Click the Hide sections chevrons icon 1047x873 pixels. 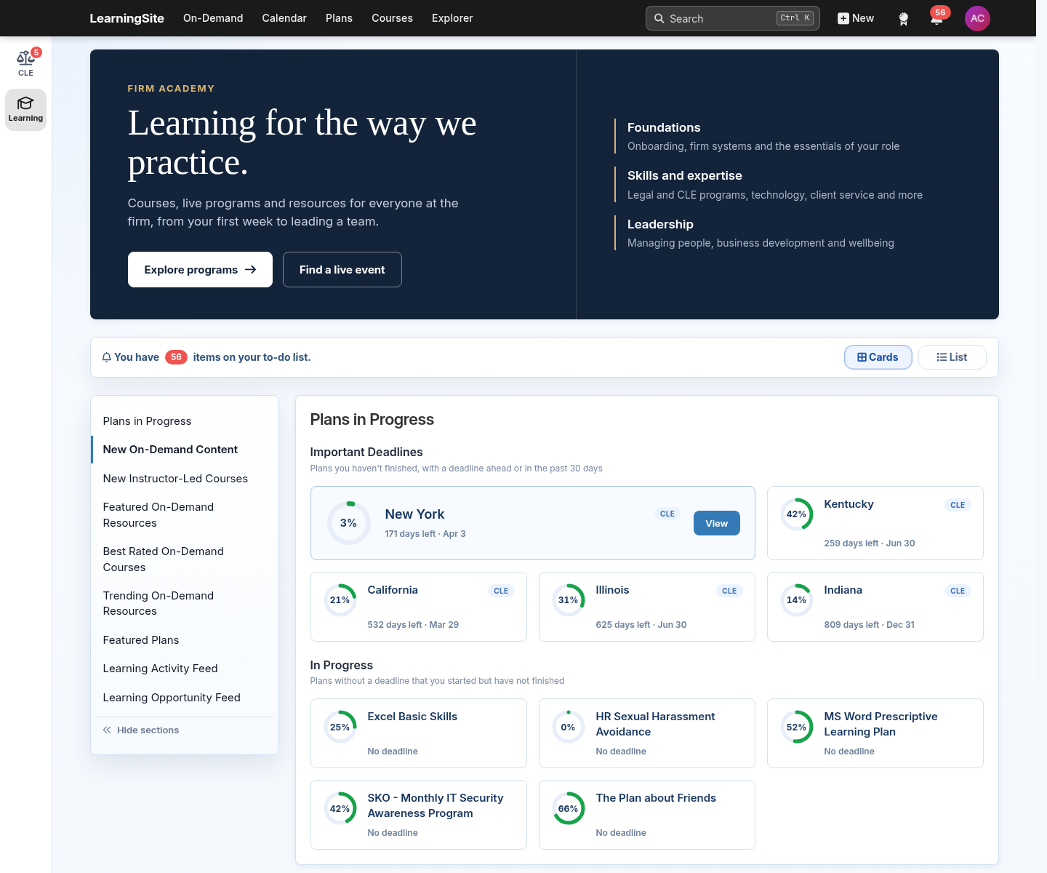107,730
